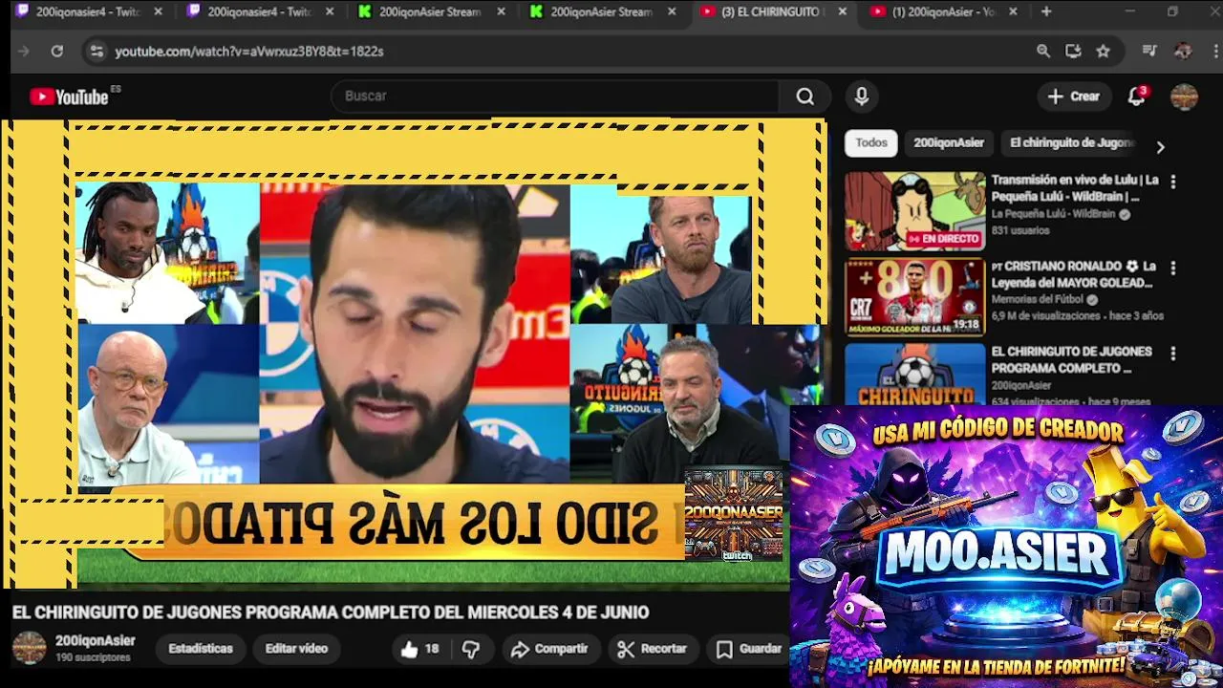Click Recortar to clip the video

point(653,649)
